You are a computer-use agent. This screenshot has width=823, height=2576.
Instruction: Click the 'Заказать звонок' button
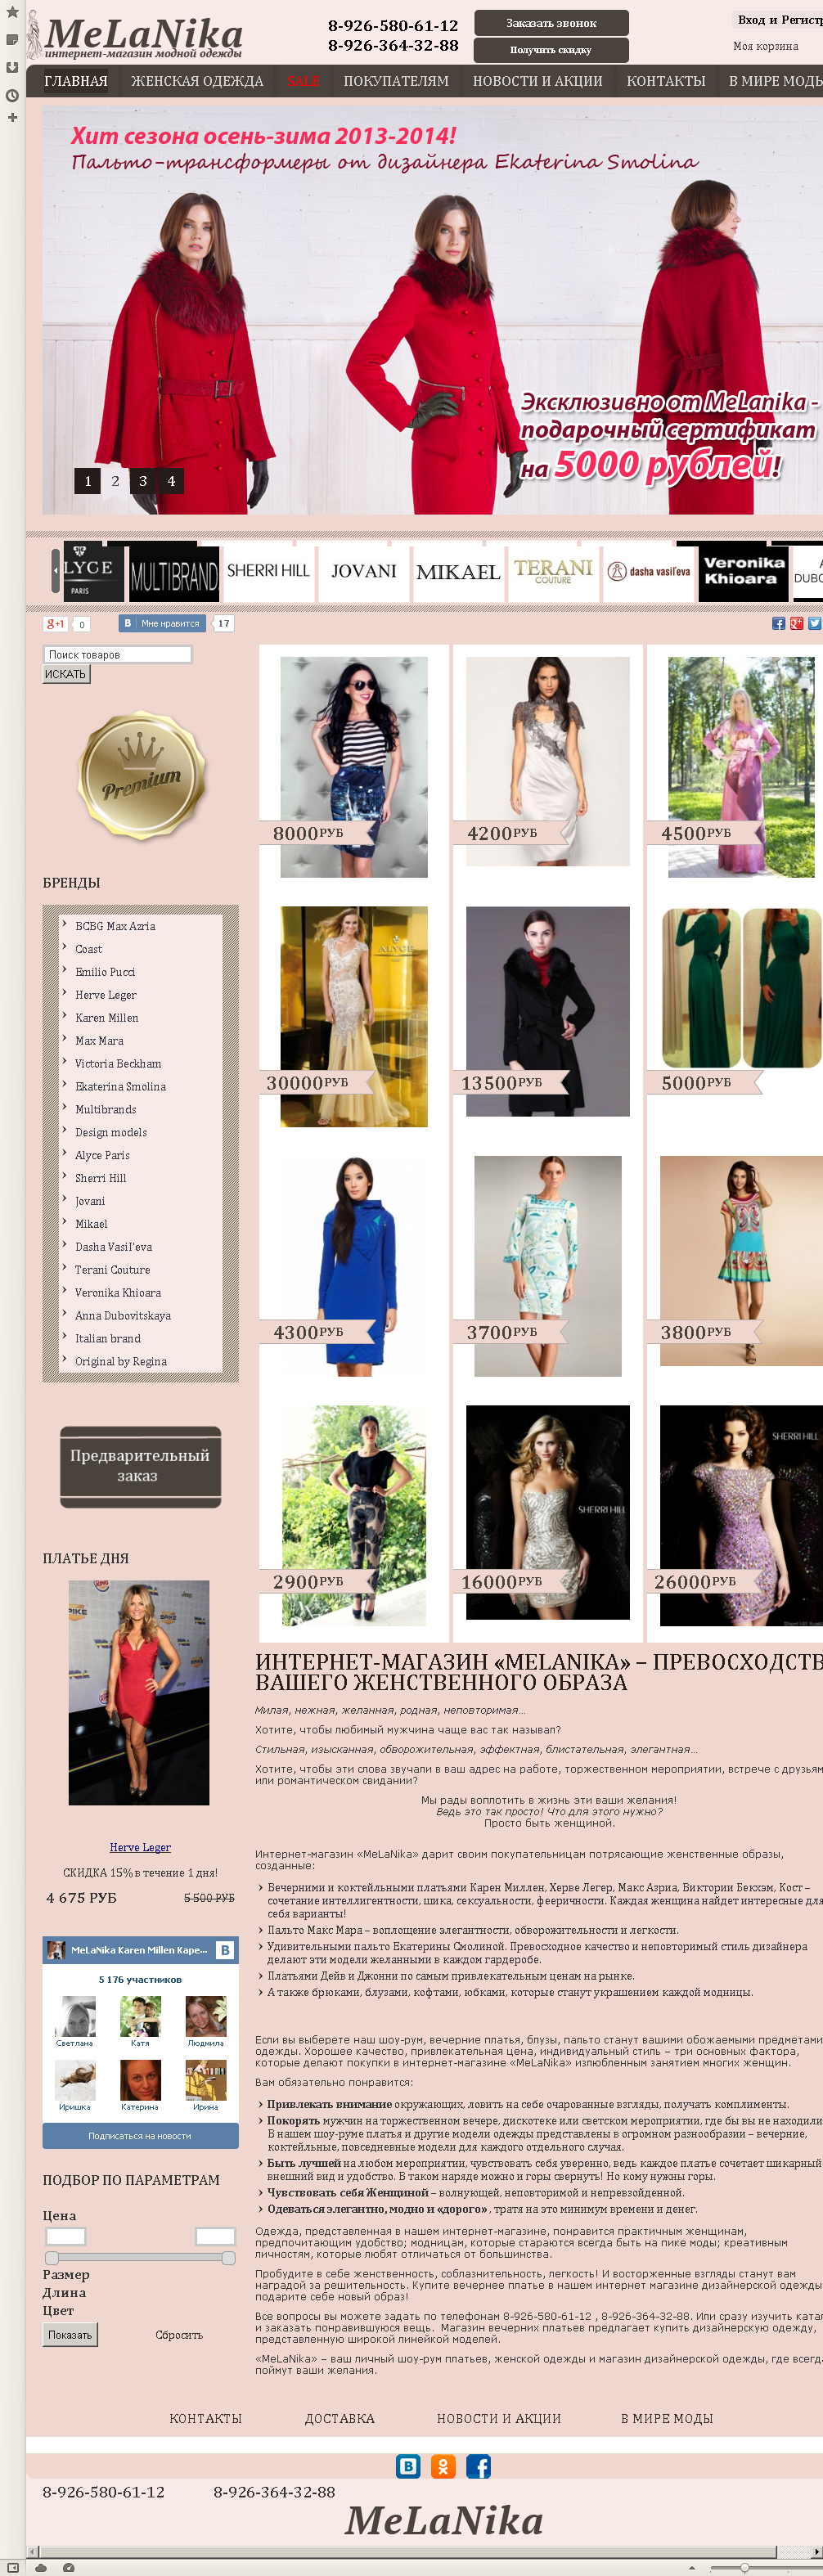[x=551, y=23]
